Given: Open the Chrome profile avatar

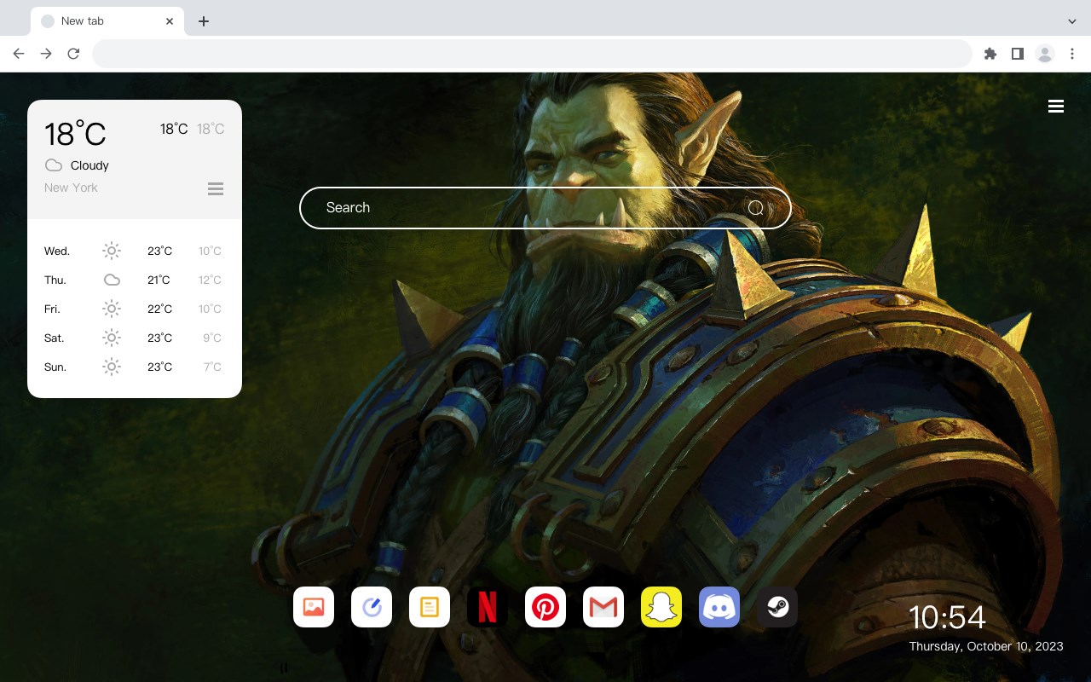Looking at the screenshot, I should 1045,54.
